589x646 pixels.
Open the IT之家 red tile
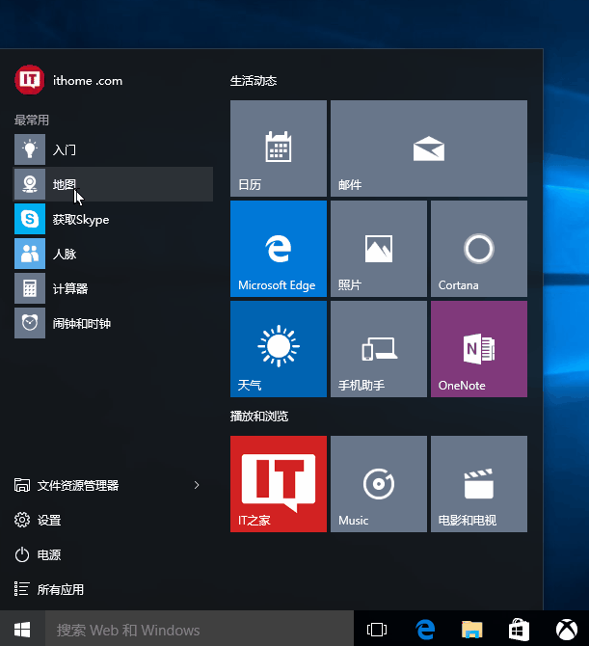[x=279, y=484]
